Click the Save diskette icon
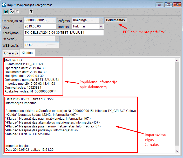Image resolution: width=183 pixels, height=158 pixels. click(x=6, y=11)
